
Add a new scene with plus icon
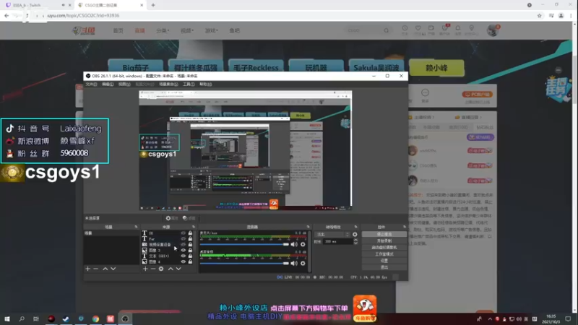click(87, 269)
